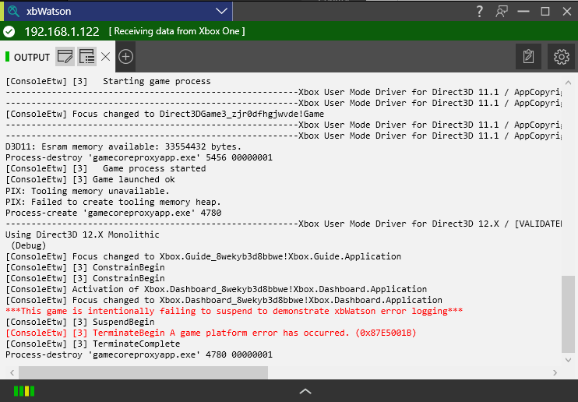
Task: Click 'Focus changed to Xbox.Guide' log line
Action: 203,256
